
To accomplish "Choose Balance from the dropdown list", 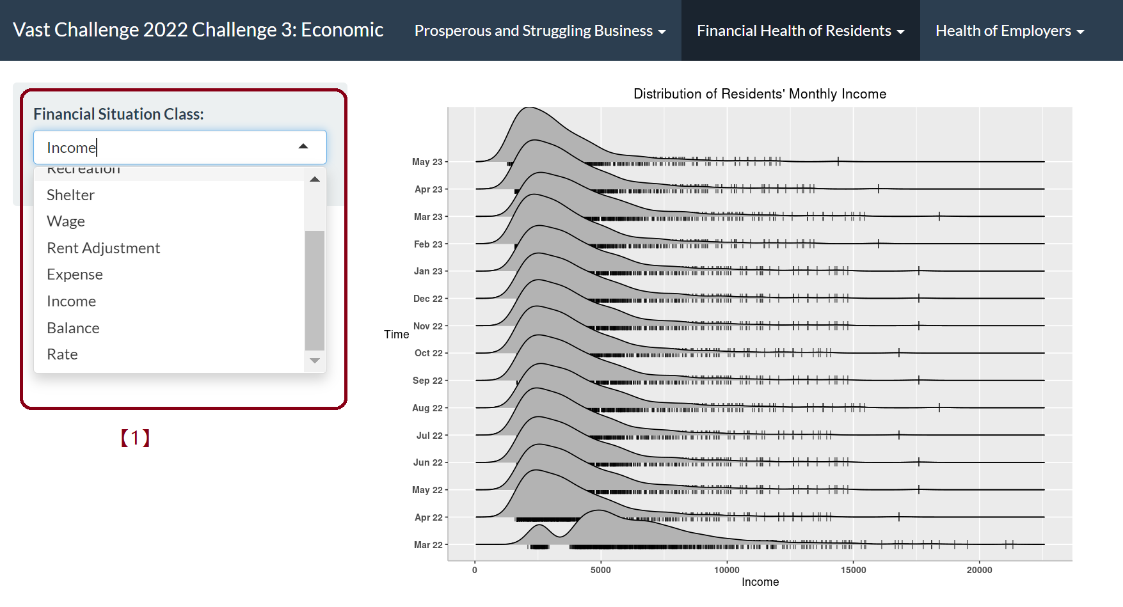I will [74, 328].
